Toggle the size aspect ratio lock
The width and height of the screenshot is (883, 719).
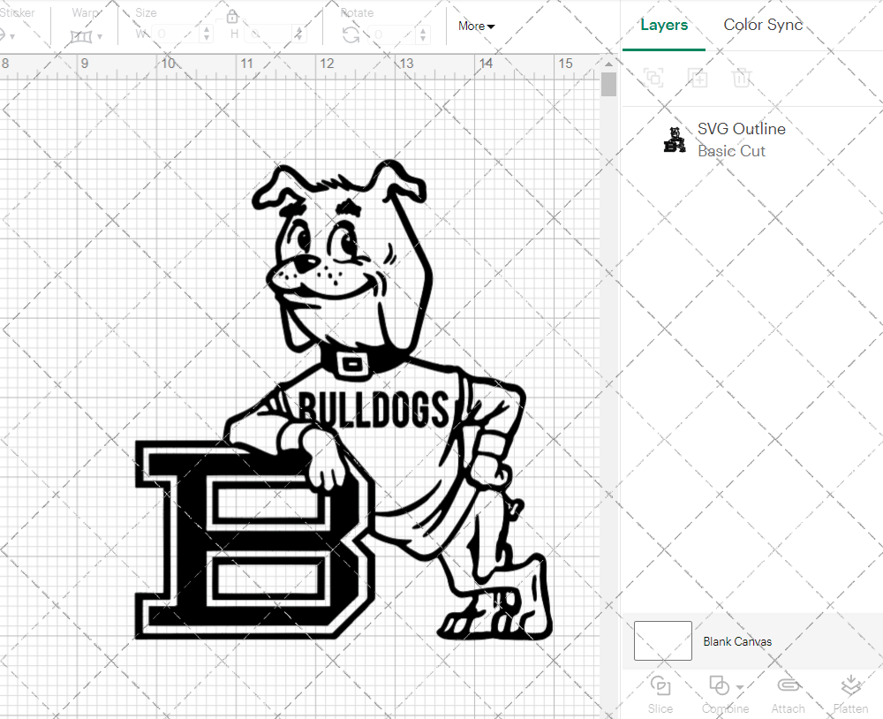tap(232, 17)
